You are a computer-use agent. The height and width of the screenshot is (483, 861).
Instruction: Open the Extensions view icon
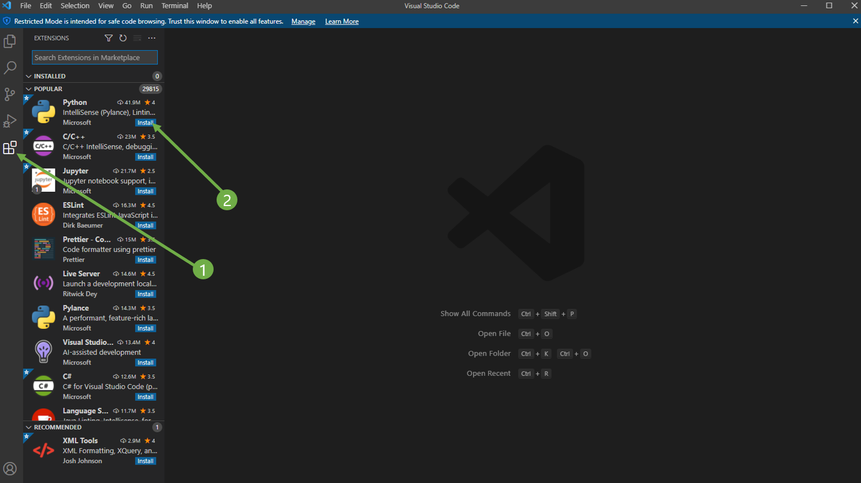click(10, 148)
